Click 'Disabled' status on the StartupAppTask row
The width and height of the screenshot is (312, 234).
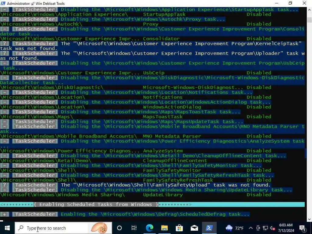[259, 14]
